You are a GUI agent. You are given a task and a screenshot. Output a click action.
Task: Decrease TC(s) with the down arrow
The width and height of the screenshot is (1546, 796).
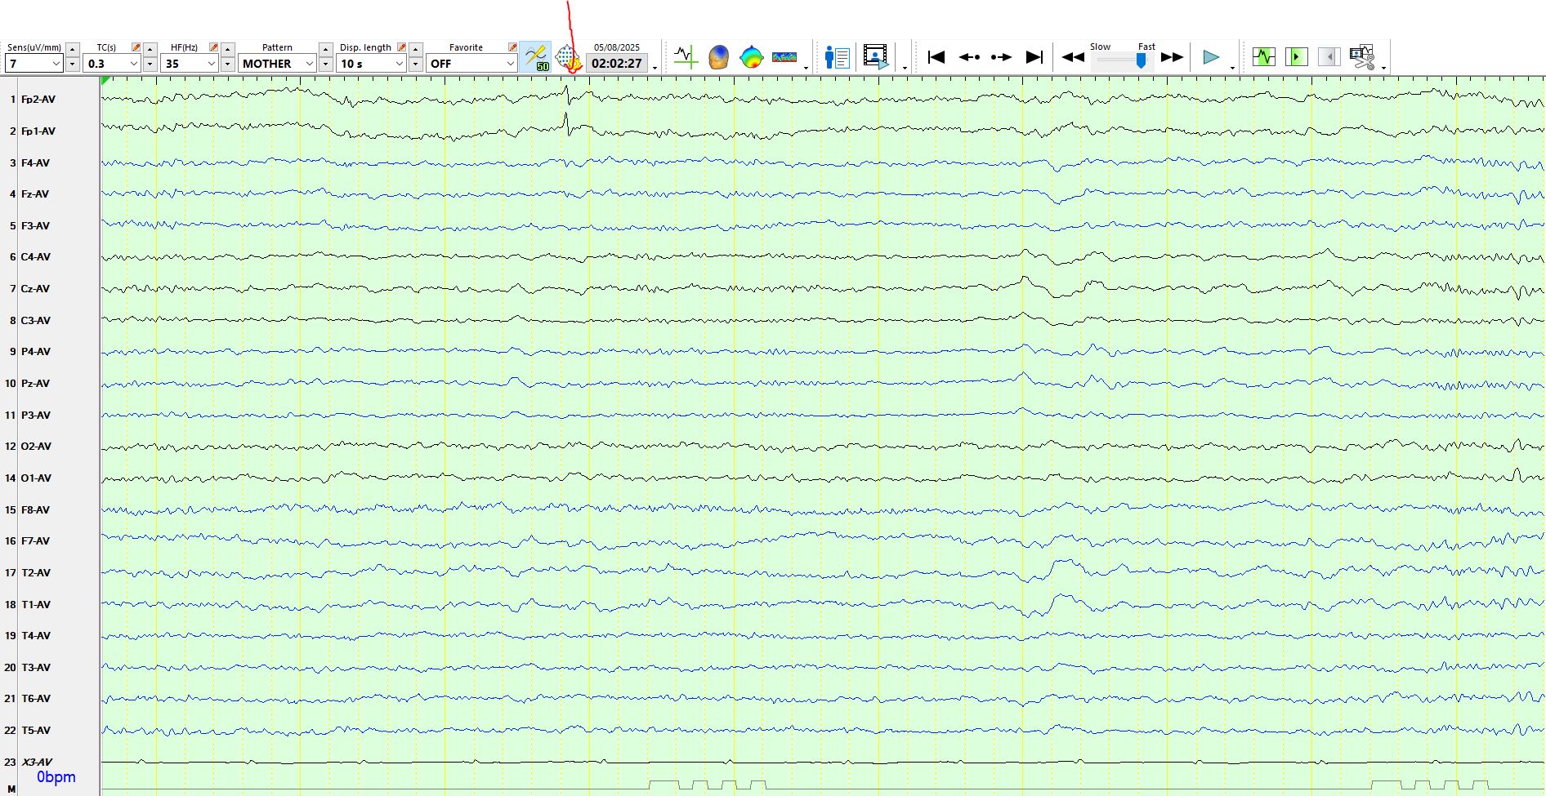coord(150,64)
